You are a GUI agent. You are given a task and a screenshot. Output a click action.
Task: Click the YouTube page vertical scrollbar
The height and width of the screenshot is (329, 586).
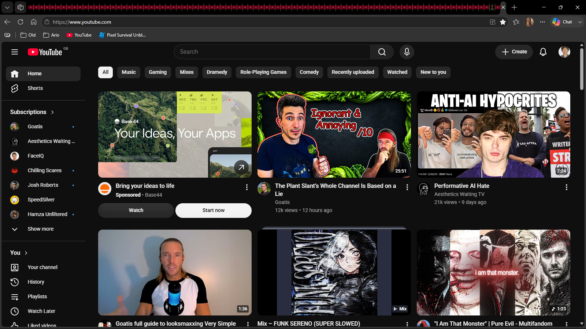tap(582, 69)
